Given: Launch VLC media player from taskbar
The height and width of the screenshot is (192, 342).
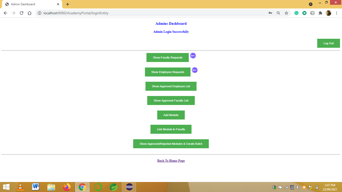Looking at the screenshot, I should [20, 187].
